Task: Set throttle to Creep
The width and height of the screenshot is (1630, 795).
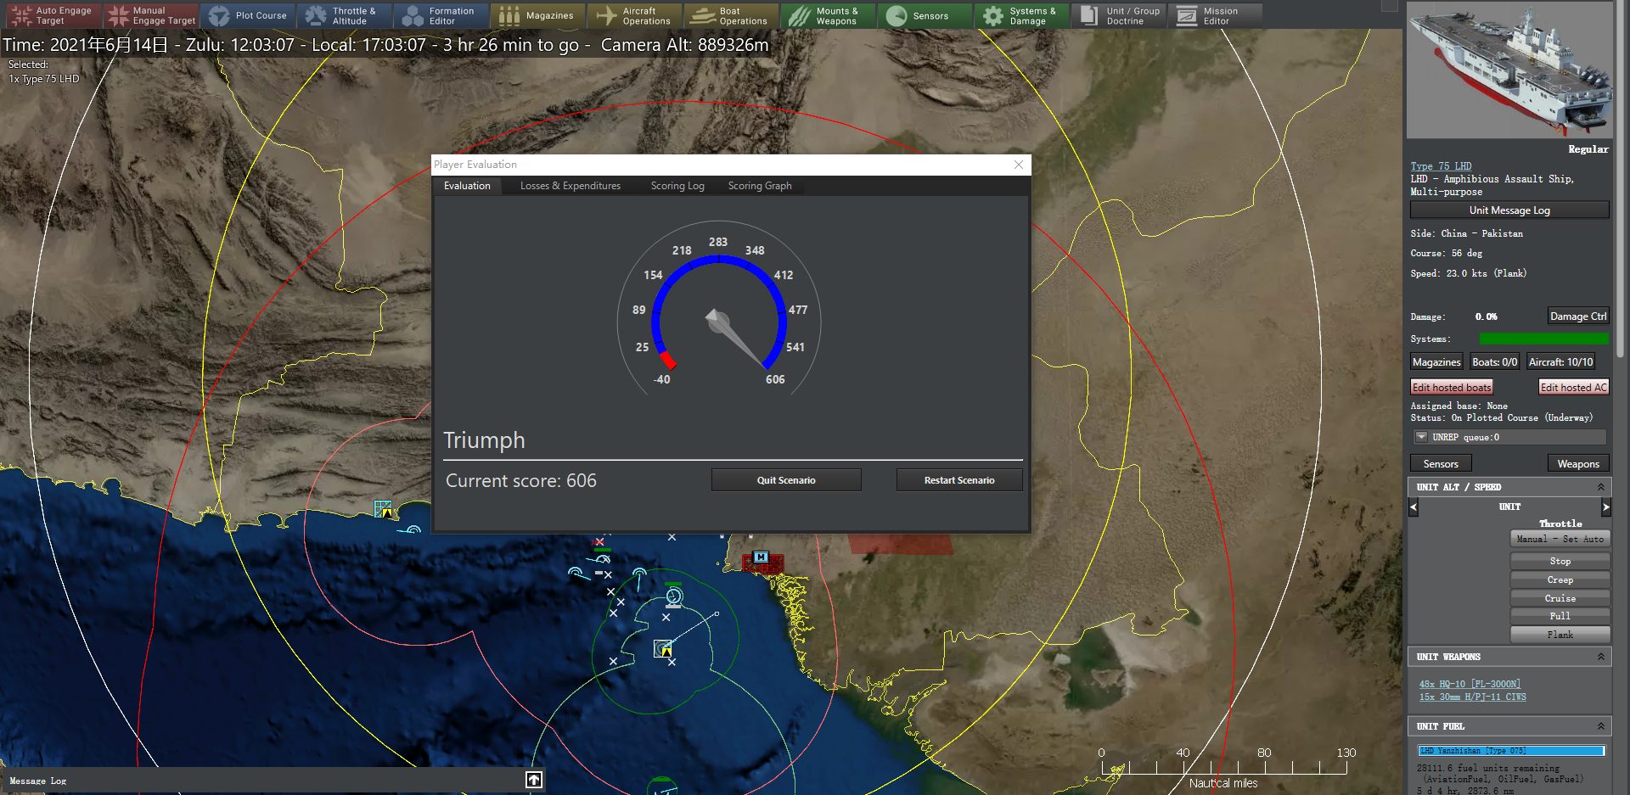Action: click(1560, 579)
